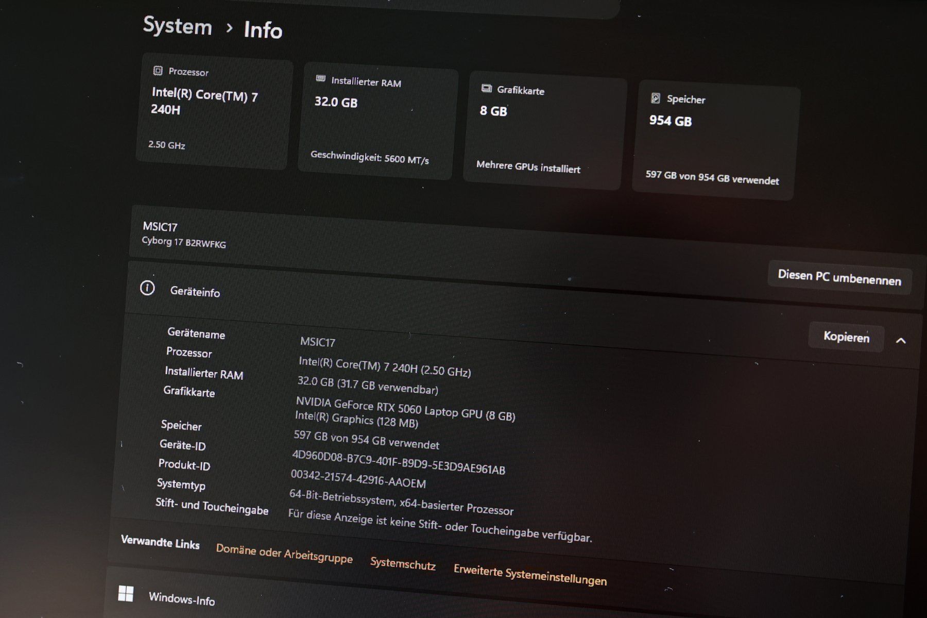The height and width of the screenshot is (618, 927).
Task: Click the Info breadcrumb title
Action: tap(263, 30)
